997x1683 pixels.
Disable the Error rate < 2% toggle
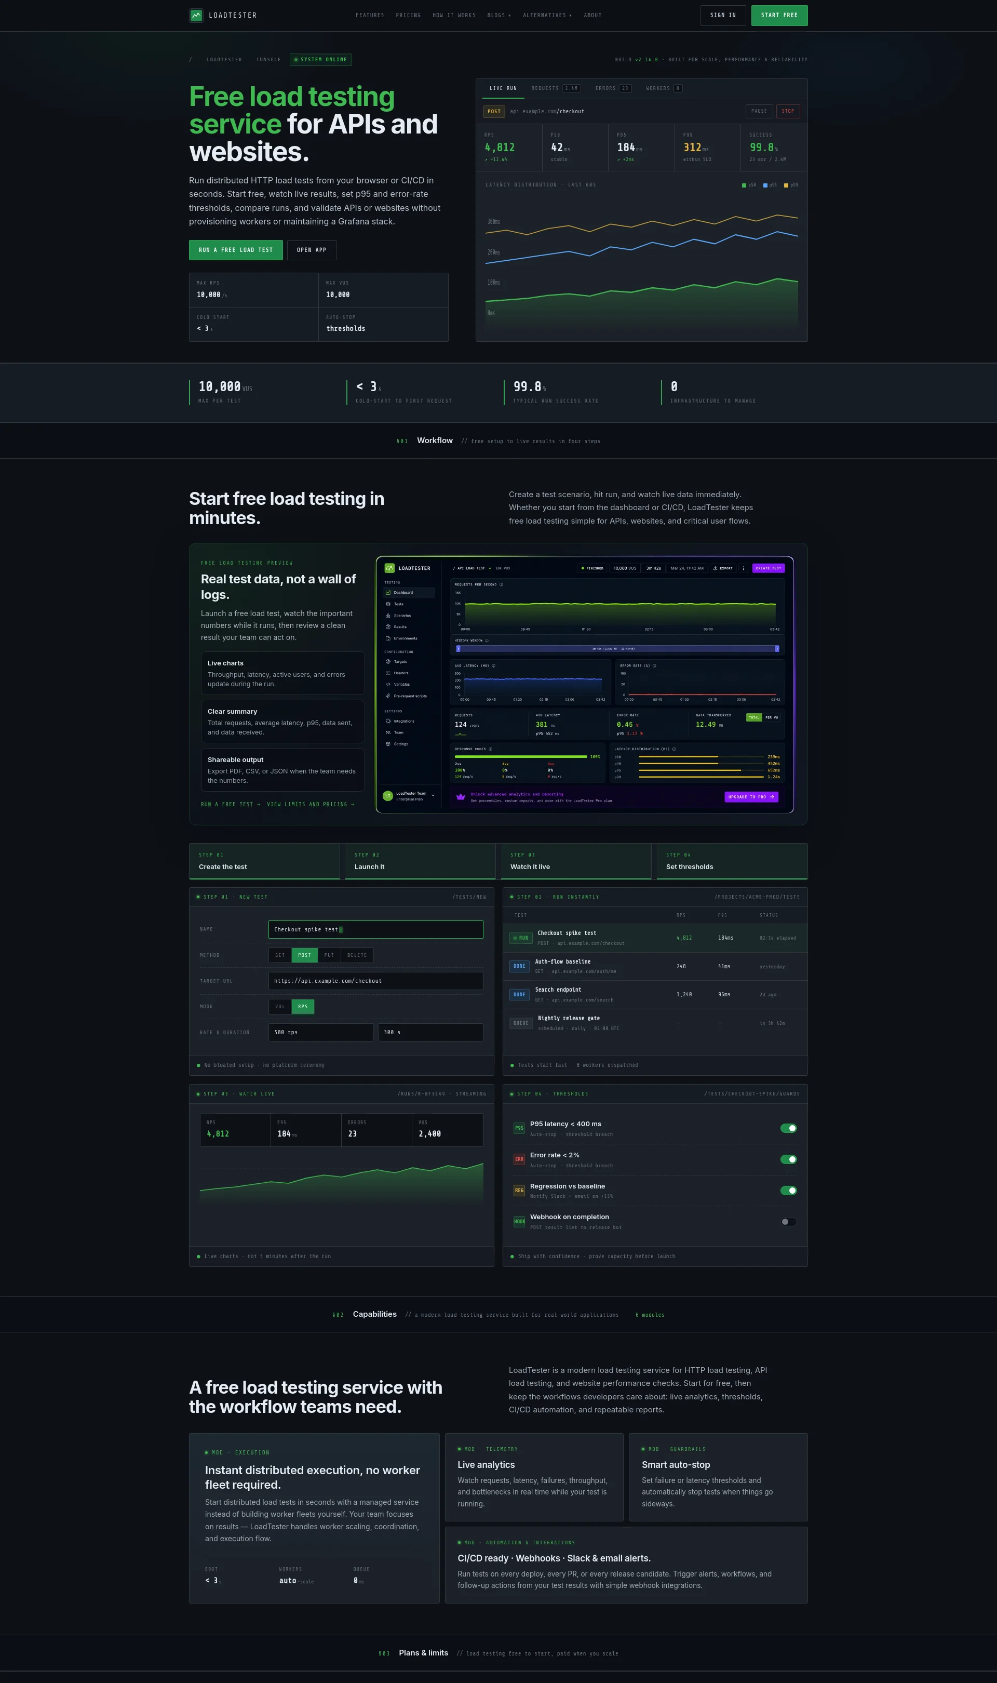[789, 1159]
